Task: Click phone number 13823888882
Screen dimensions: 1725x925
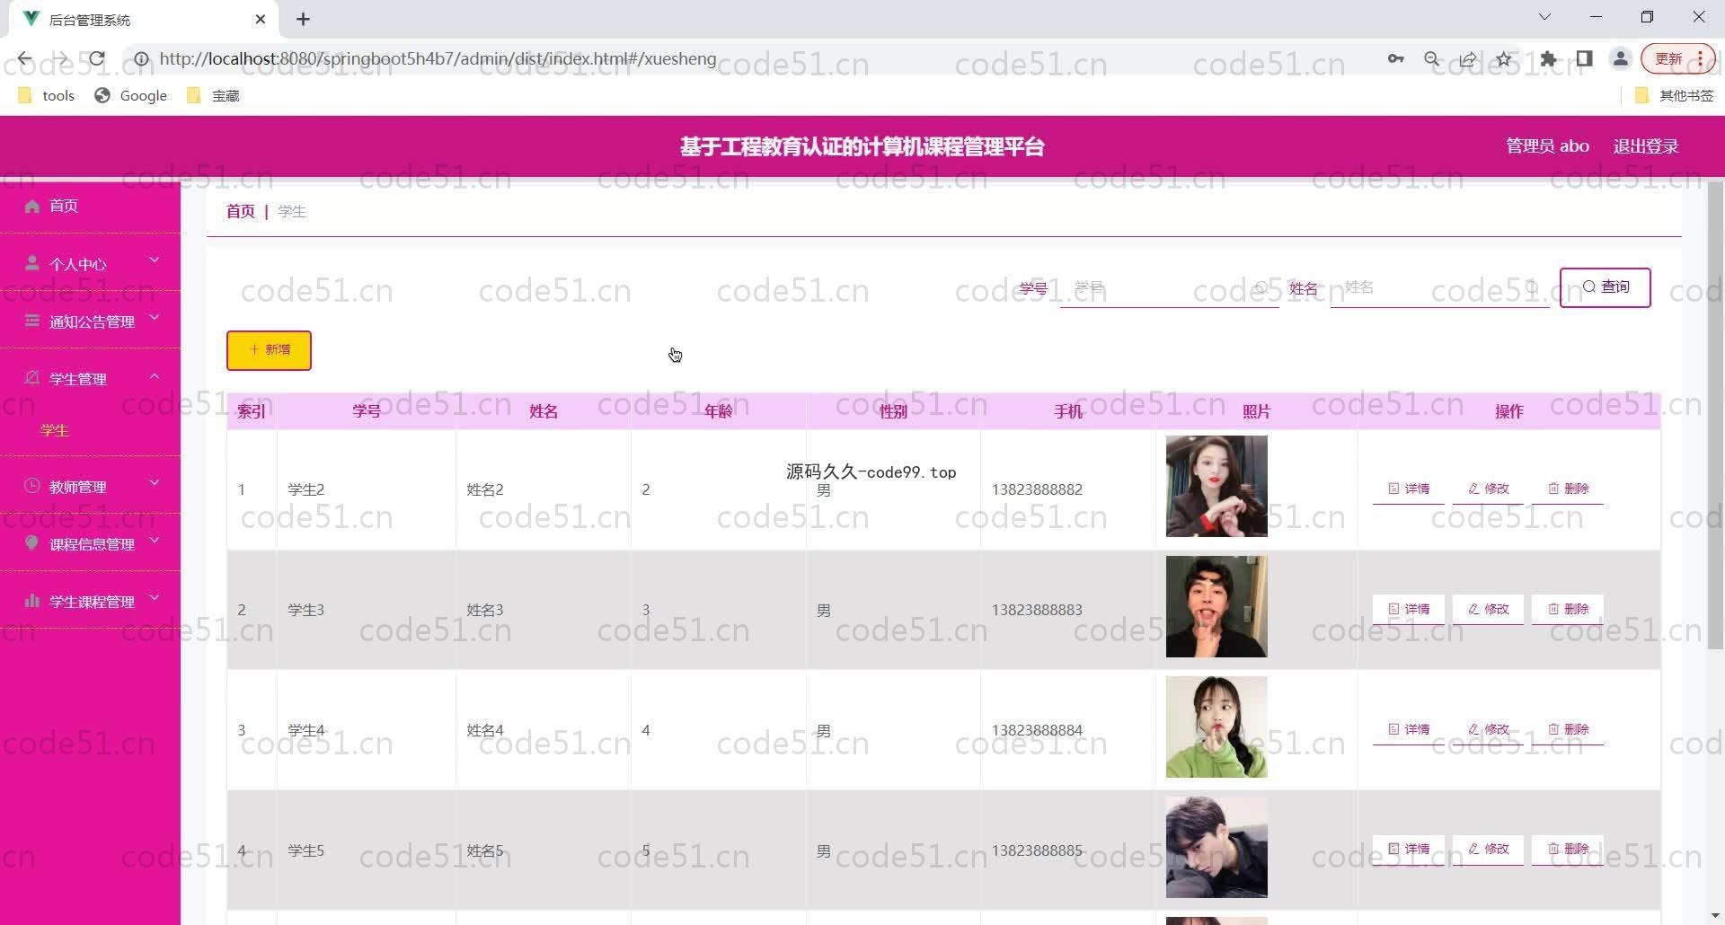Action: [x=1037, y=489]
